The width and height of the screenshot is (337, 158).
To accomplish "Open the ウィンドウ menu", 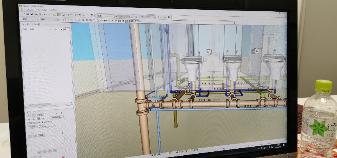I will click(41, 10).
